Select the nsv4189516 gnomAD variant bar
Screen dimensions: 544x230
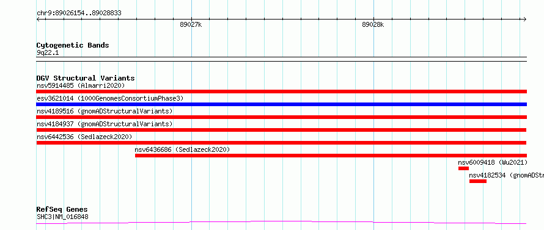(x=281, y=117)
